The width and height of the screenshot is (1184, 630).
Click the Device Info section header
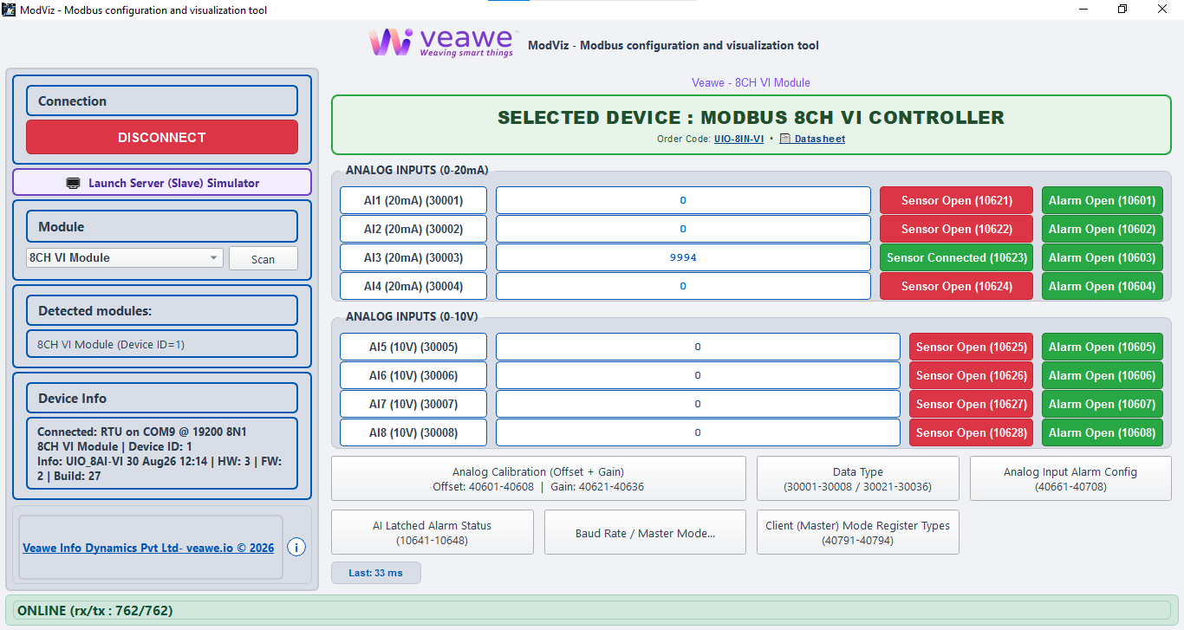pos(162,398)
